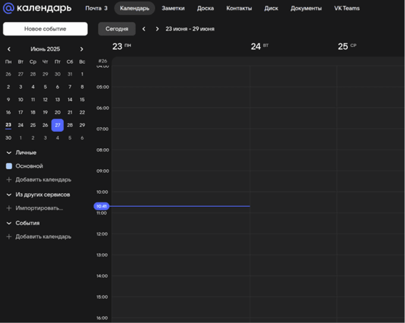Collapse the События section
Image resolution: width=405 pixels, height=323 pixels.
(x=9, y=223)
